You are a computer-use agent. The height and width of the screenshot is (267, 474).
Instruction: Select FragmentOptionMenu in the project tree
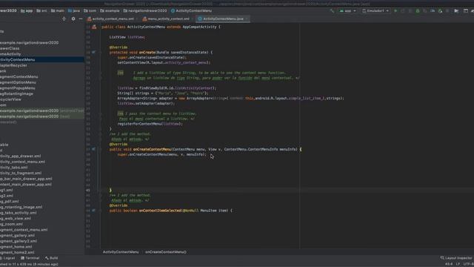click(x=18, y=82)
